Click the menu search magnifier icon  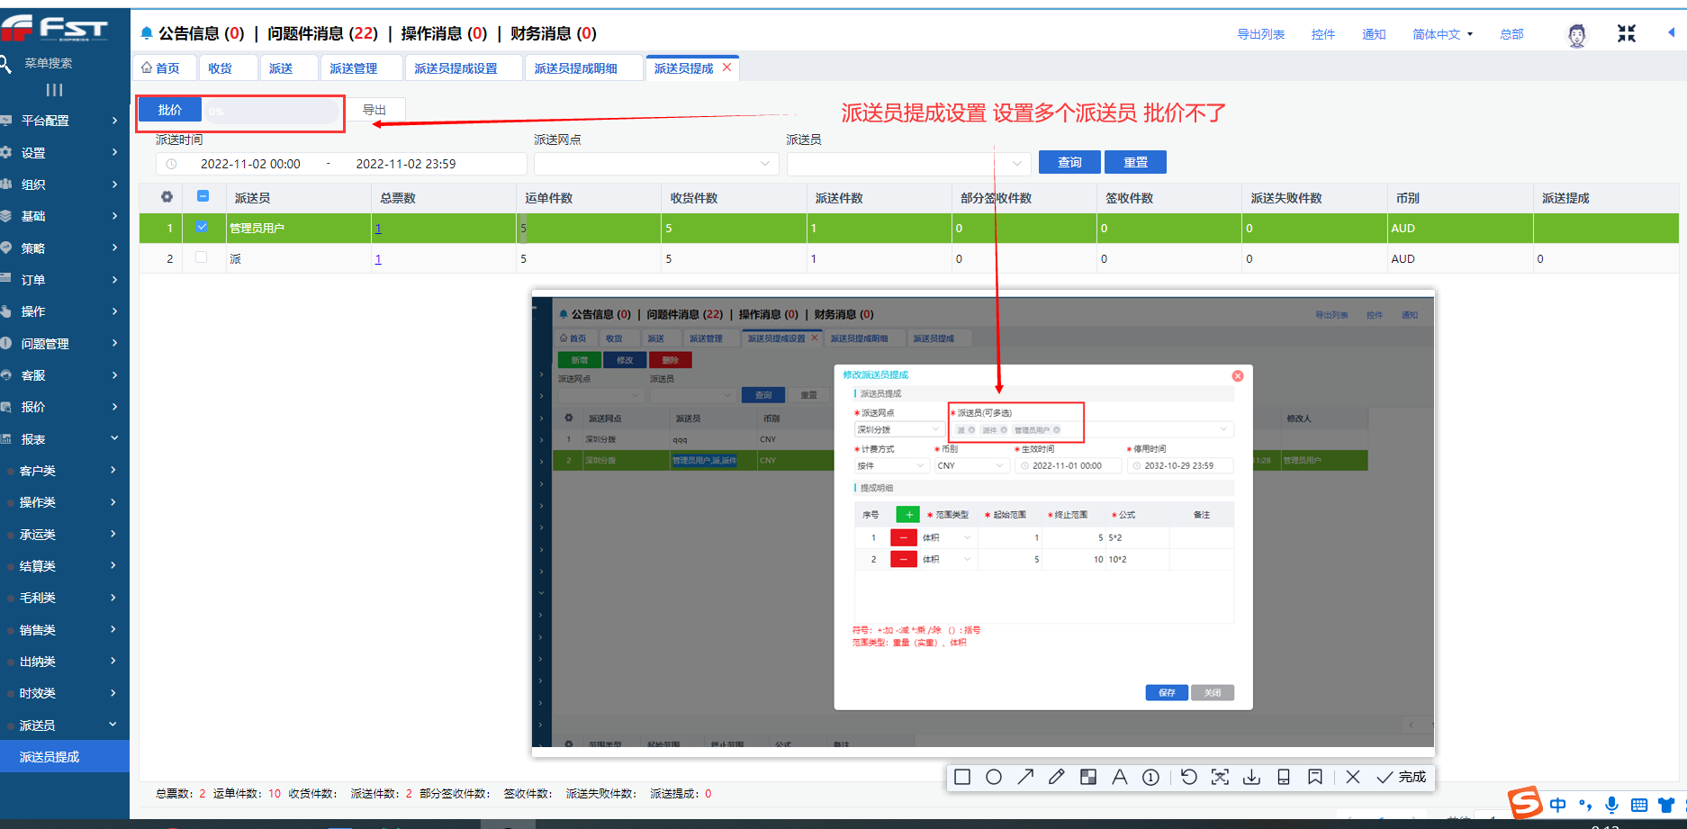5,63
